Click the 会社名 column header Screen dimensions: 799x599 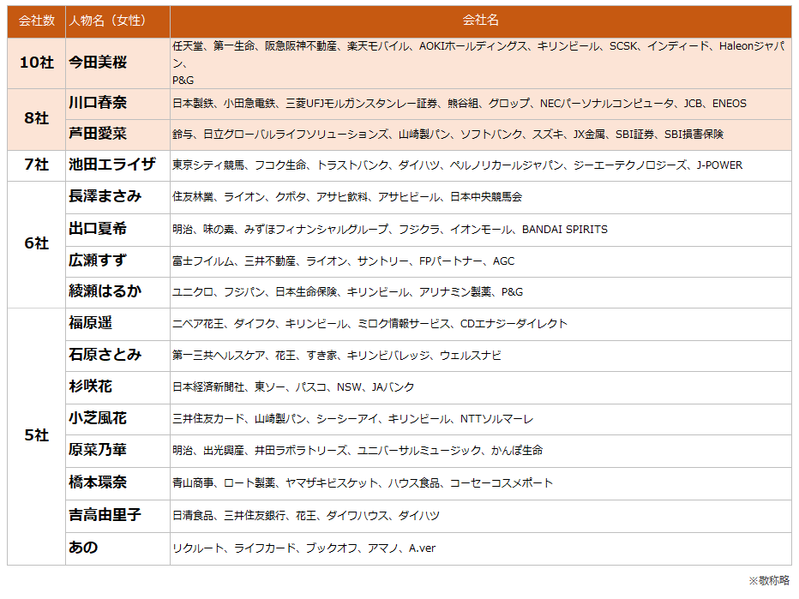coord(480,21)
